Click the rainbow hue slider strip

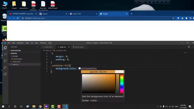pos(122,84)
